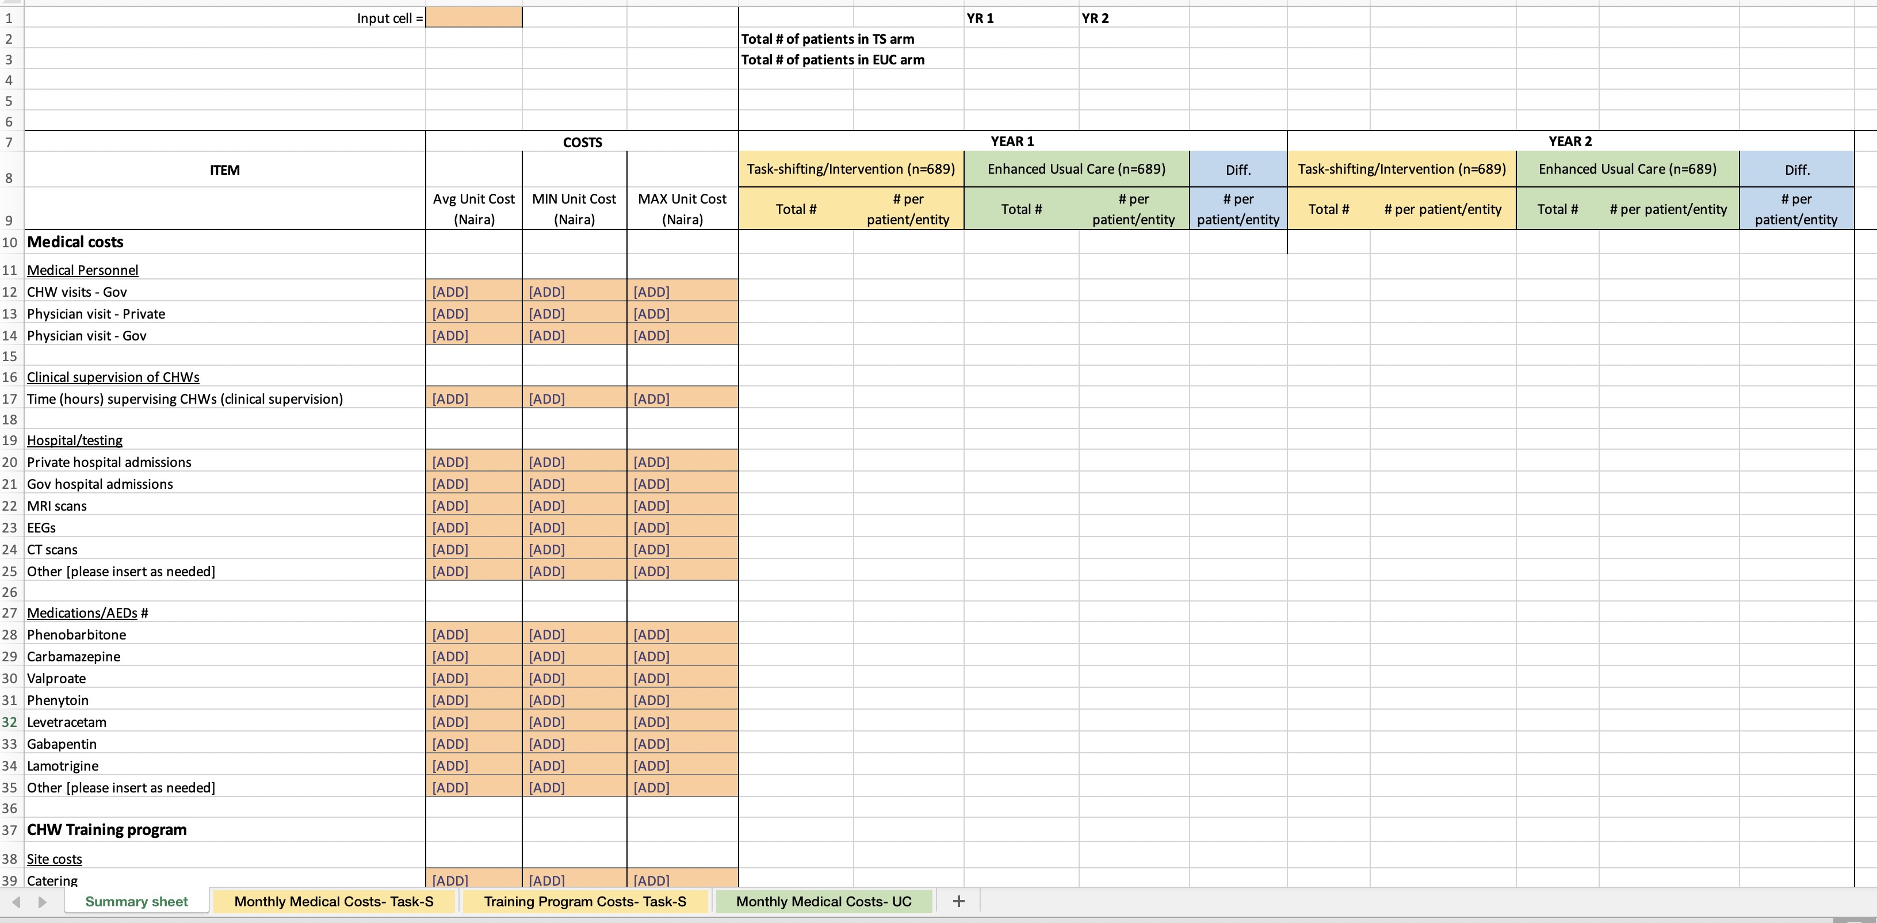
Task: Click the previous sheet navigation arrow
Action: point(16,902)
